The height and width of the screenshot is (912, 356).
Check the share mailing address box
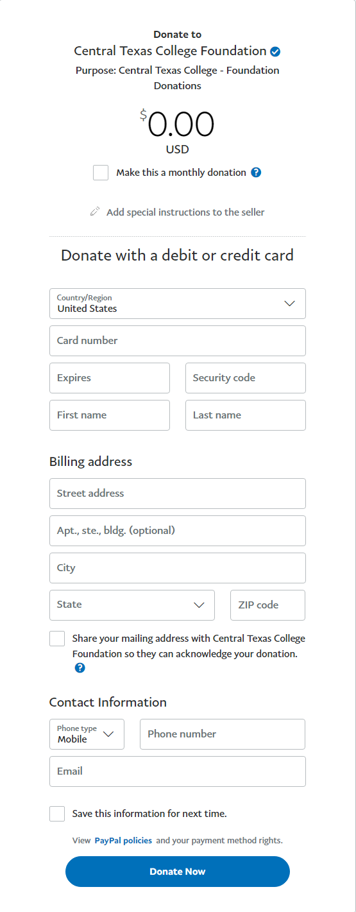[x=57, y=639]
